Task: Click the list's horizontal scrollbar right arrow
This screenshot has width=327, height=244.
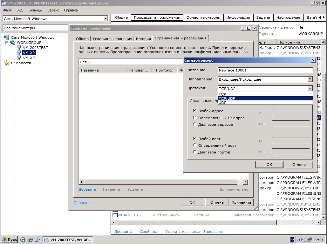Action: pos(245,182)
